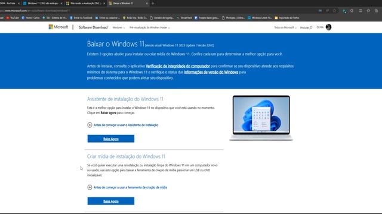Click the translate icon in address bar
Viewport: 382px width, 214px height.
[320, 11]
